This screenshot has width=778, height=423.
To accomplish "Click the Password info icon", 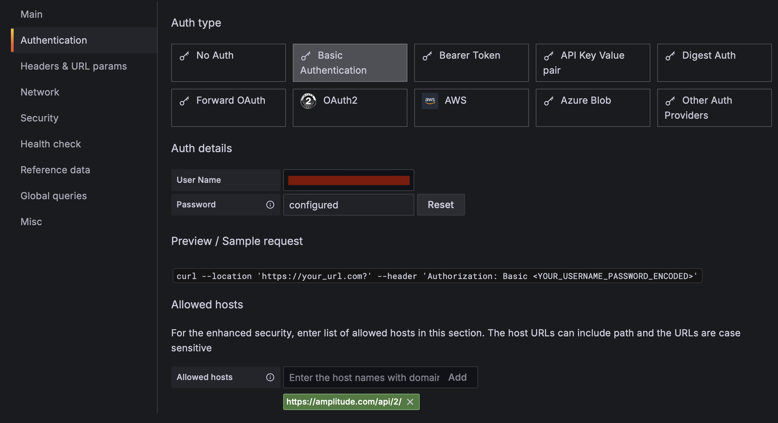I will click(x=270, y=205).
